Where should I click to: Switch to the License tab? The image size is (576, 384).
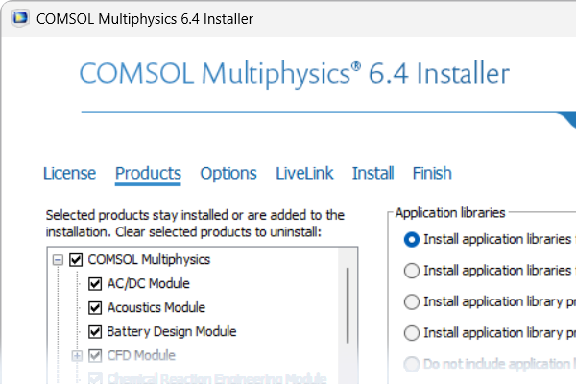tap(69, 174)
